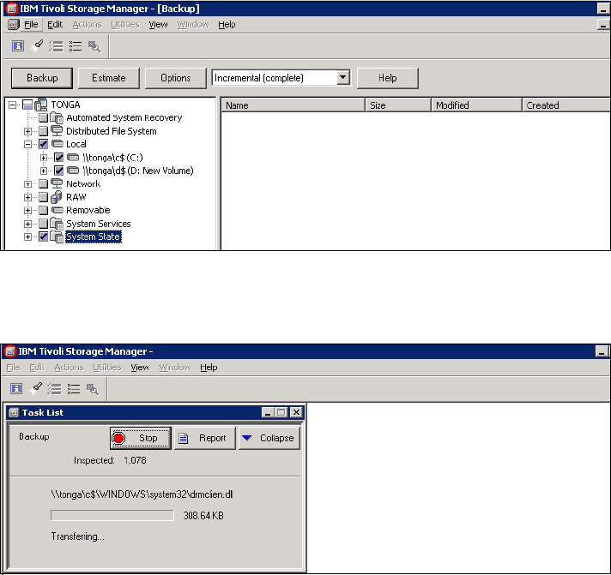Viewport: 611px width, 575px height.
Task: Collapse the Local node
Action: [27, 144]
